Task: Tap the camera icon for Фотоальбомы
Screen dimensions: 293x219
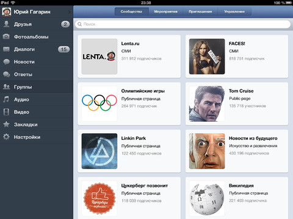Action: click(6, 36)
